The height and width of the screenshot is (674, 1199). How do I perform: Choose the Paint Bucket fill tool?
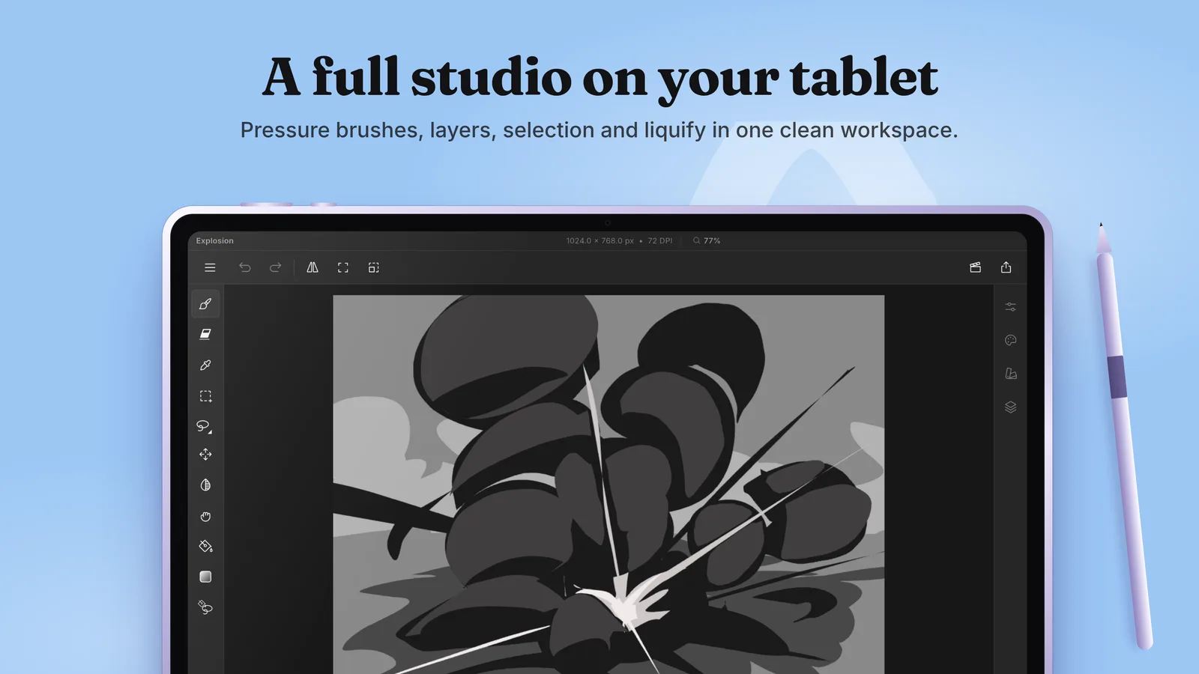coord(205,547)
